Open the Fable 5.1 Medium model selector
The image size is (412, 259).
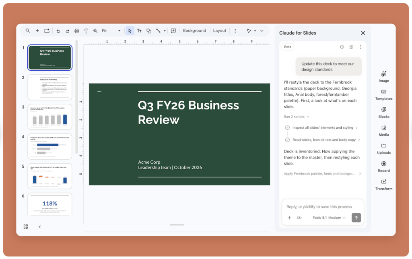pyautogui.click(x=329, y=218)
